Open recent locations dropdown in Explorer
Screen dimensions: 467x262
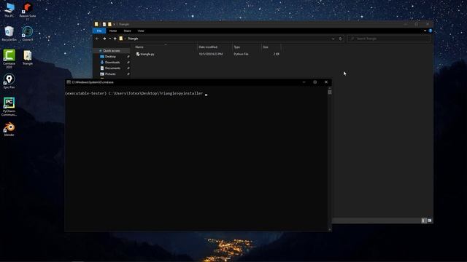point(110,39)
